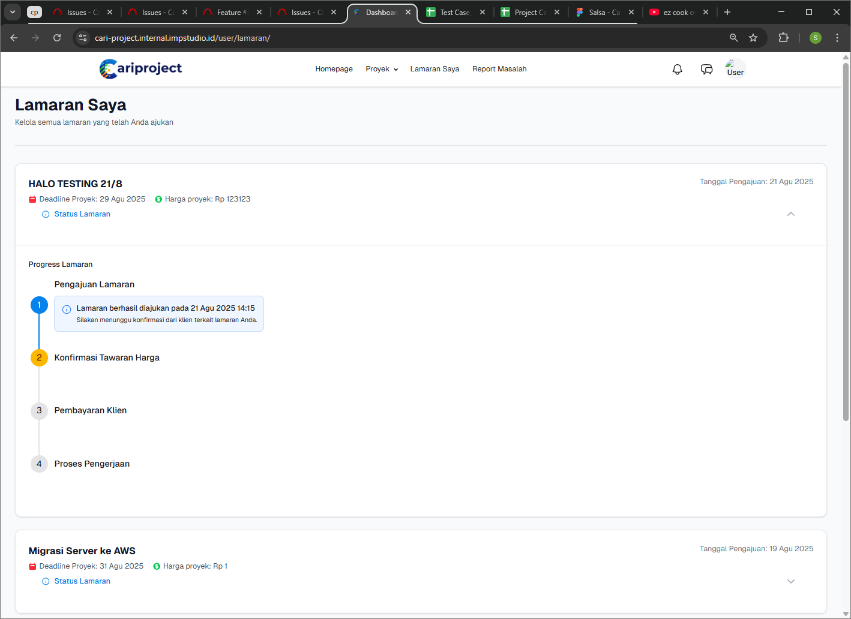Screen dimensions: 851x619
Task: Open the tab search dropdown arrow
Action: pos(13,12)
